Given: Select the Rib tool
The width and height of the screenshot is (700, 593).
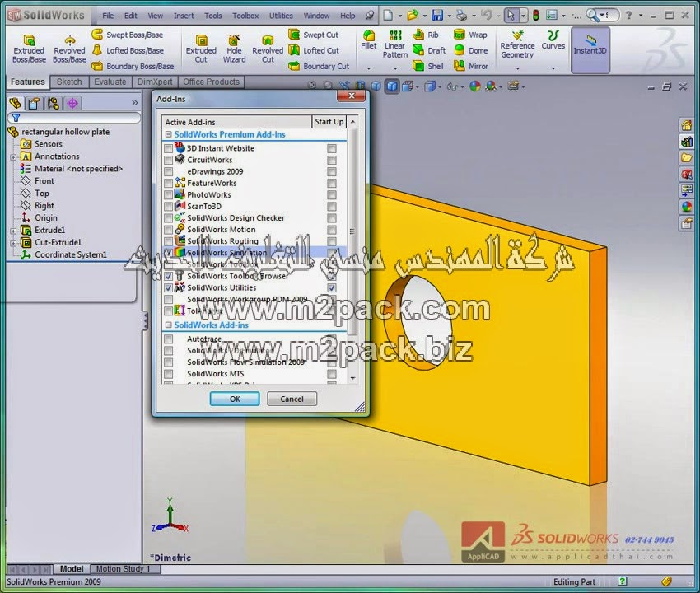Looking at the screenshot, I should click(426, 35).
